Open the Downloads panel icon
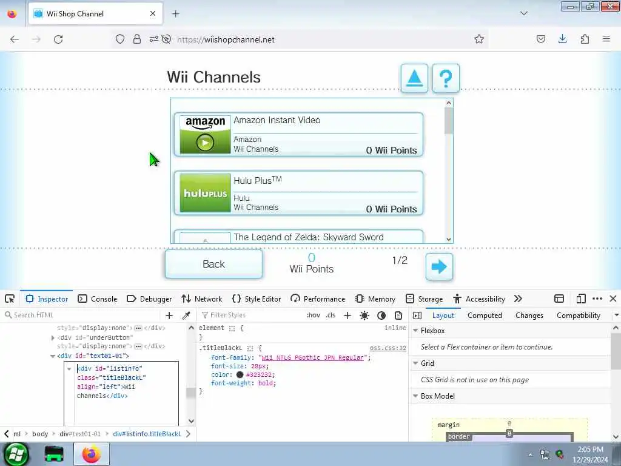Viewport: 621px width, 466px height. click(x=562, y=39)
